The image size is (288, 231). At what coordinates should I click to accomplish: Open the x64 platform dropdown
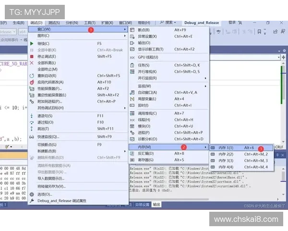coord(23,32)
